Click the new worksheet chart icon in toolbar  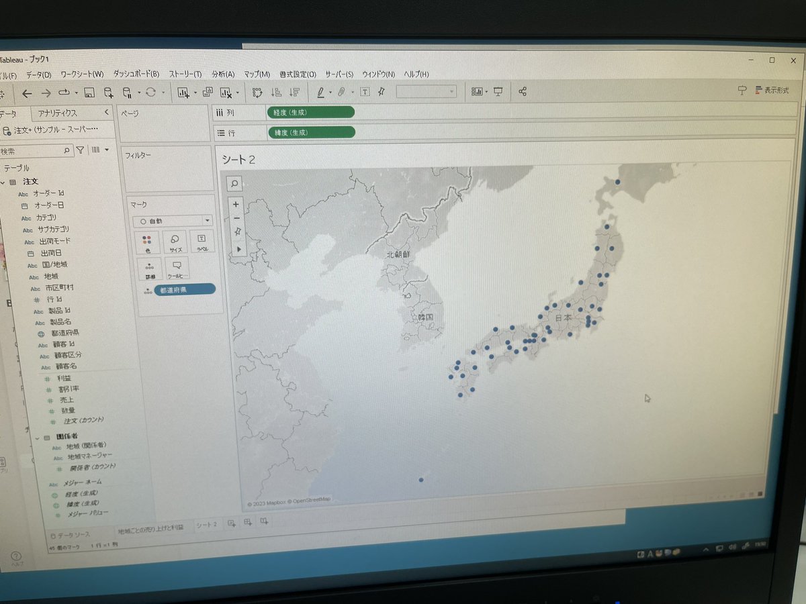[x=183, y=93]
